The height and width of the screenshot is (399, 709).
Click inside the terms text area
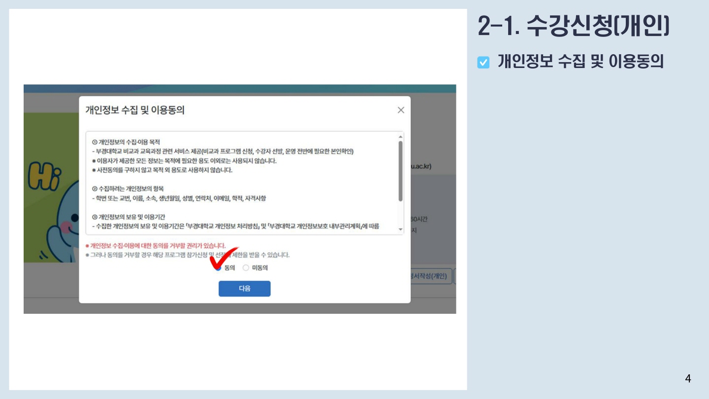[x=241, y=183]
